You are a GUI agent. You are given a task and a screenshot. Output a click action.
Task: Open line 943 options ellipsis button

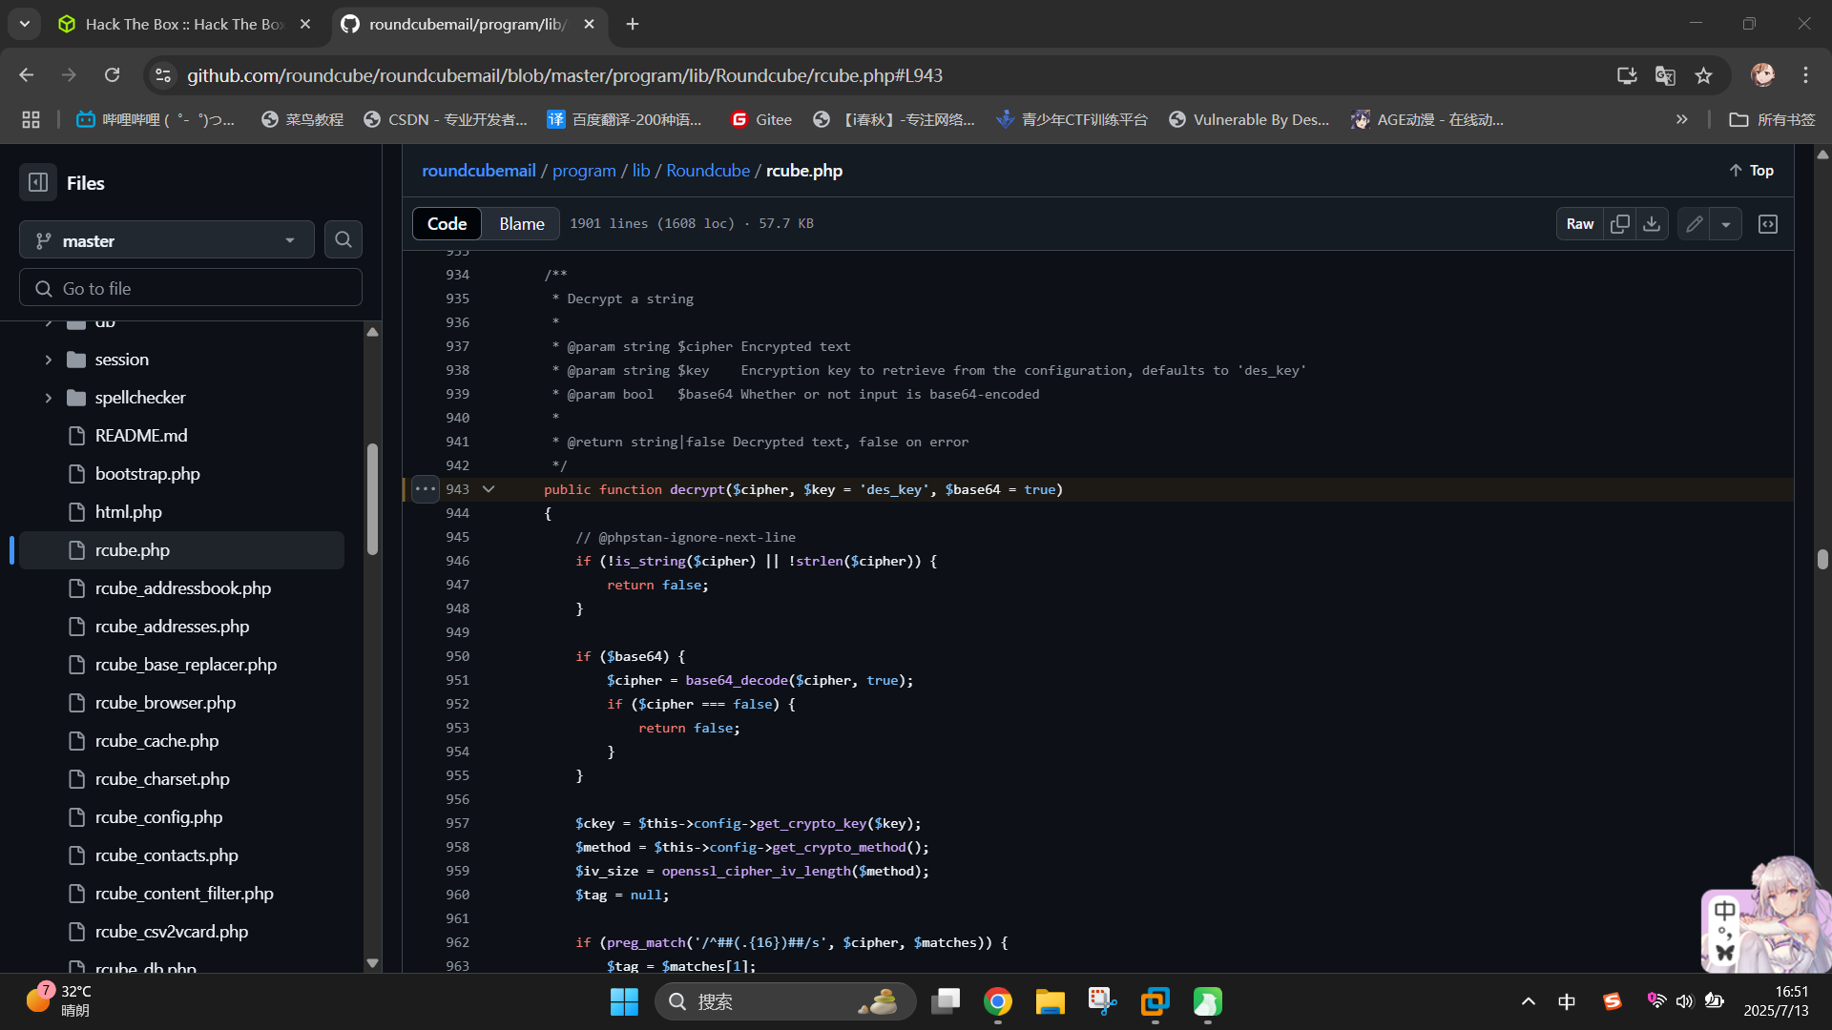425,489
